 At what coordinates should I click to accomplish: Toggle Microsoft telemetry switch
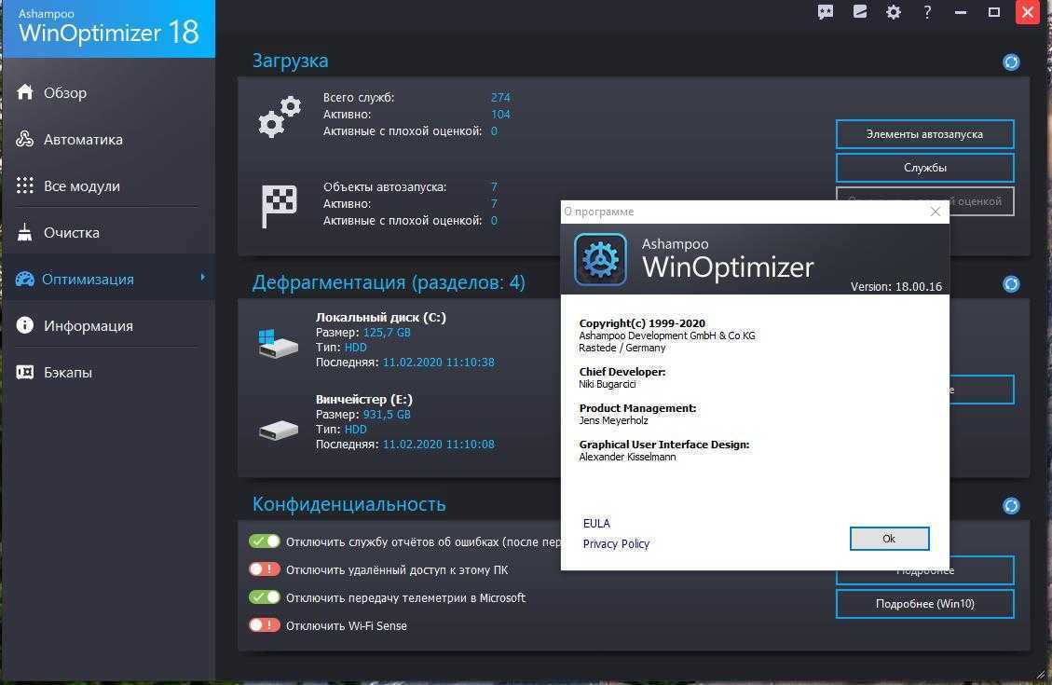coord(265,597)
